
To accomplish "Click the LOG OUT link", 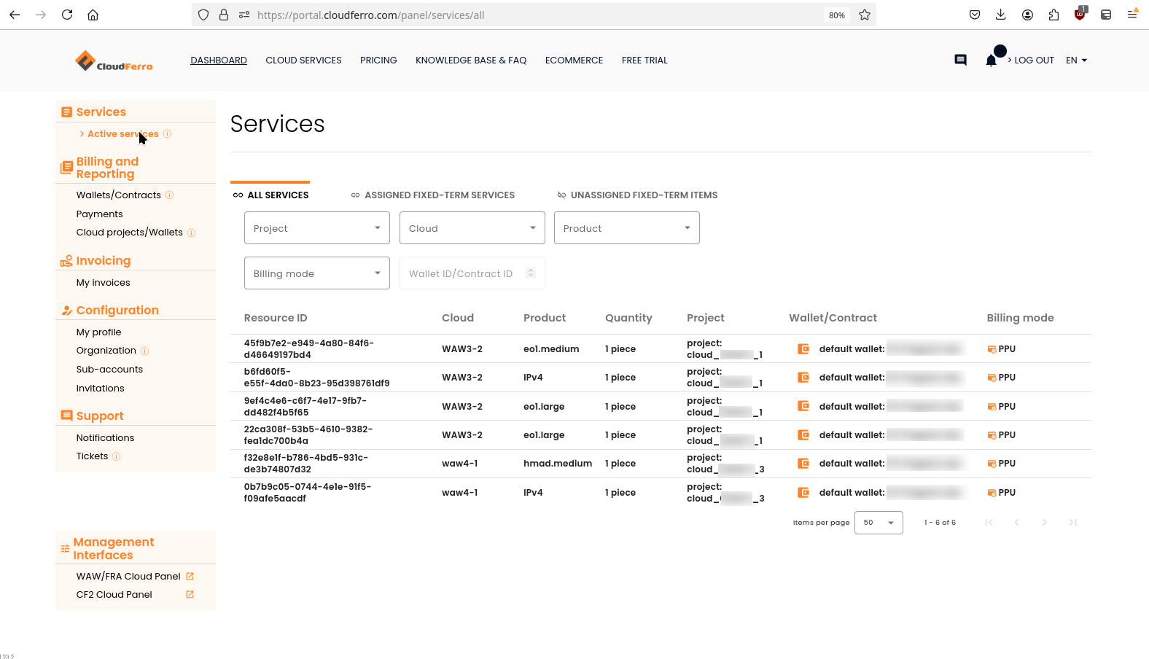I will 1034,61.
